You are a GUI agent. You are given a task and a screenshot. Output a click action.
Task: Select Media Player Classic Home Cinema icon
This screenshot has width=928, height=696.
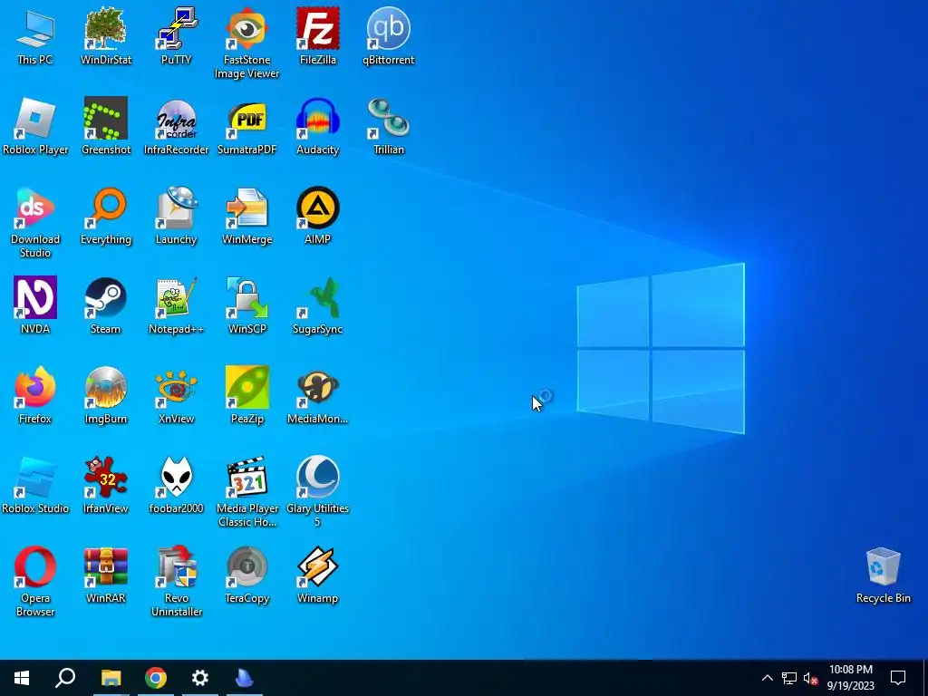coord(246,492)
